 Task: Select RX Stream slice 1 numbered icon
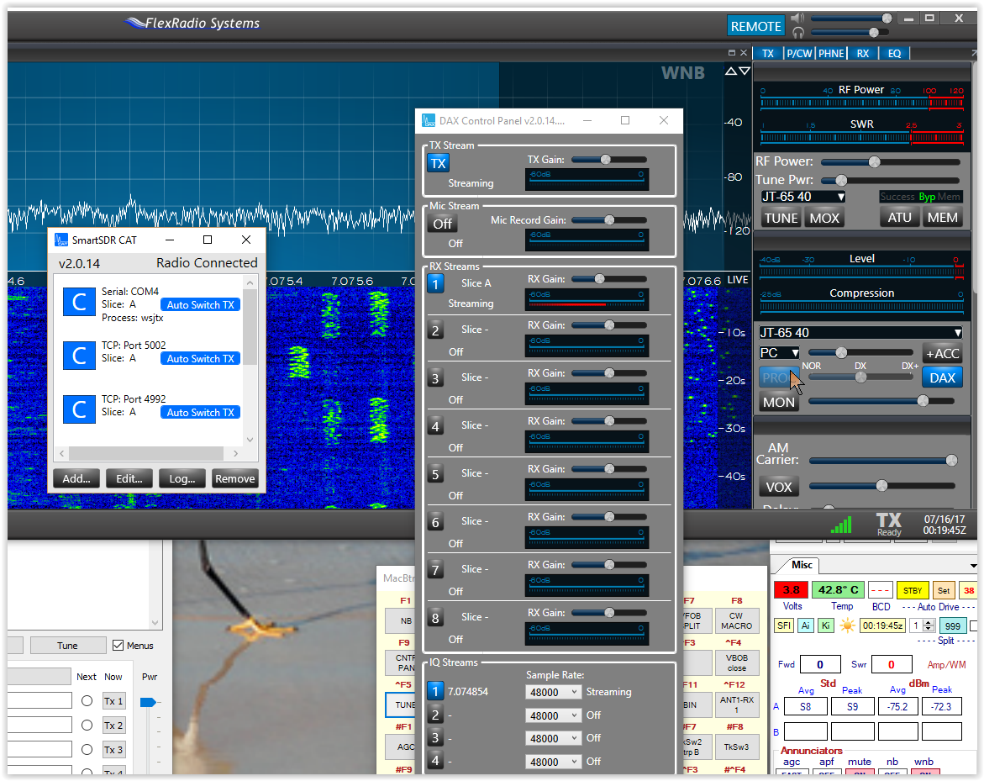pos(435,285)
